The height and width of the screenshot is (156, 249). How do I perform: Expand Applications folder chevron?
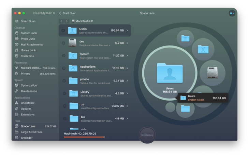click(127, 68)
